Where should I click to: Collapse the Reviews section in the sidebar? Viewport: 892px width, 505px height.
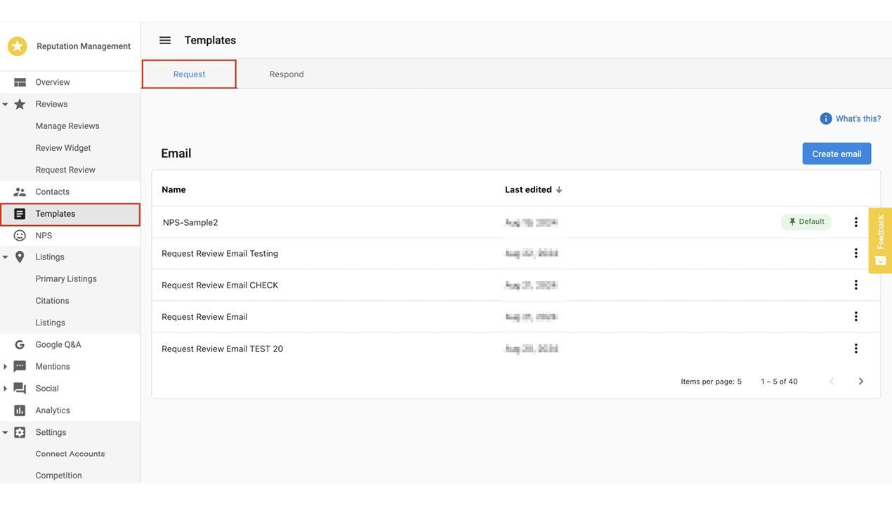click(6, 105)
